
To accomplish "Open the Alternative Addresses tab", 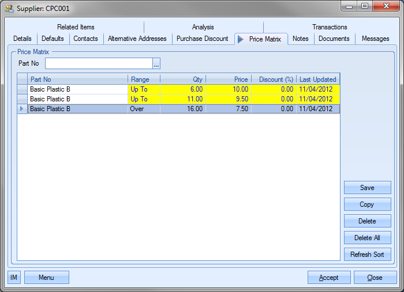I will pyautogui.click(x=137, y=39).
